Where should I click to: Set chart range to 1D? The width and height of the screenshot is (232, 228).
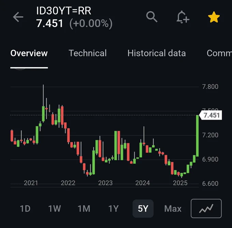(25, 209)
